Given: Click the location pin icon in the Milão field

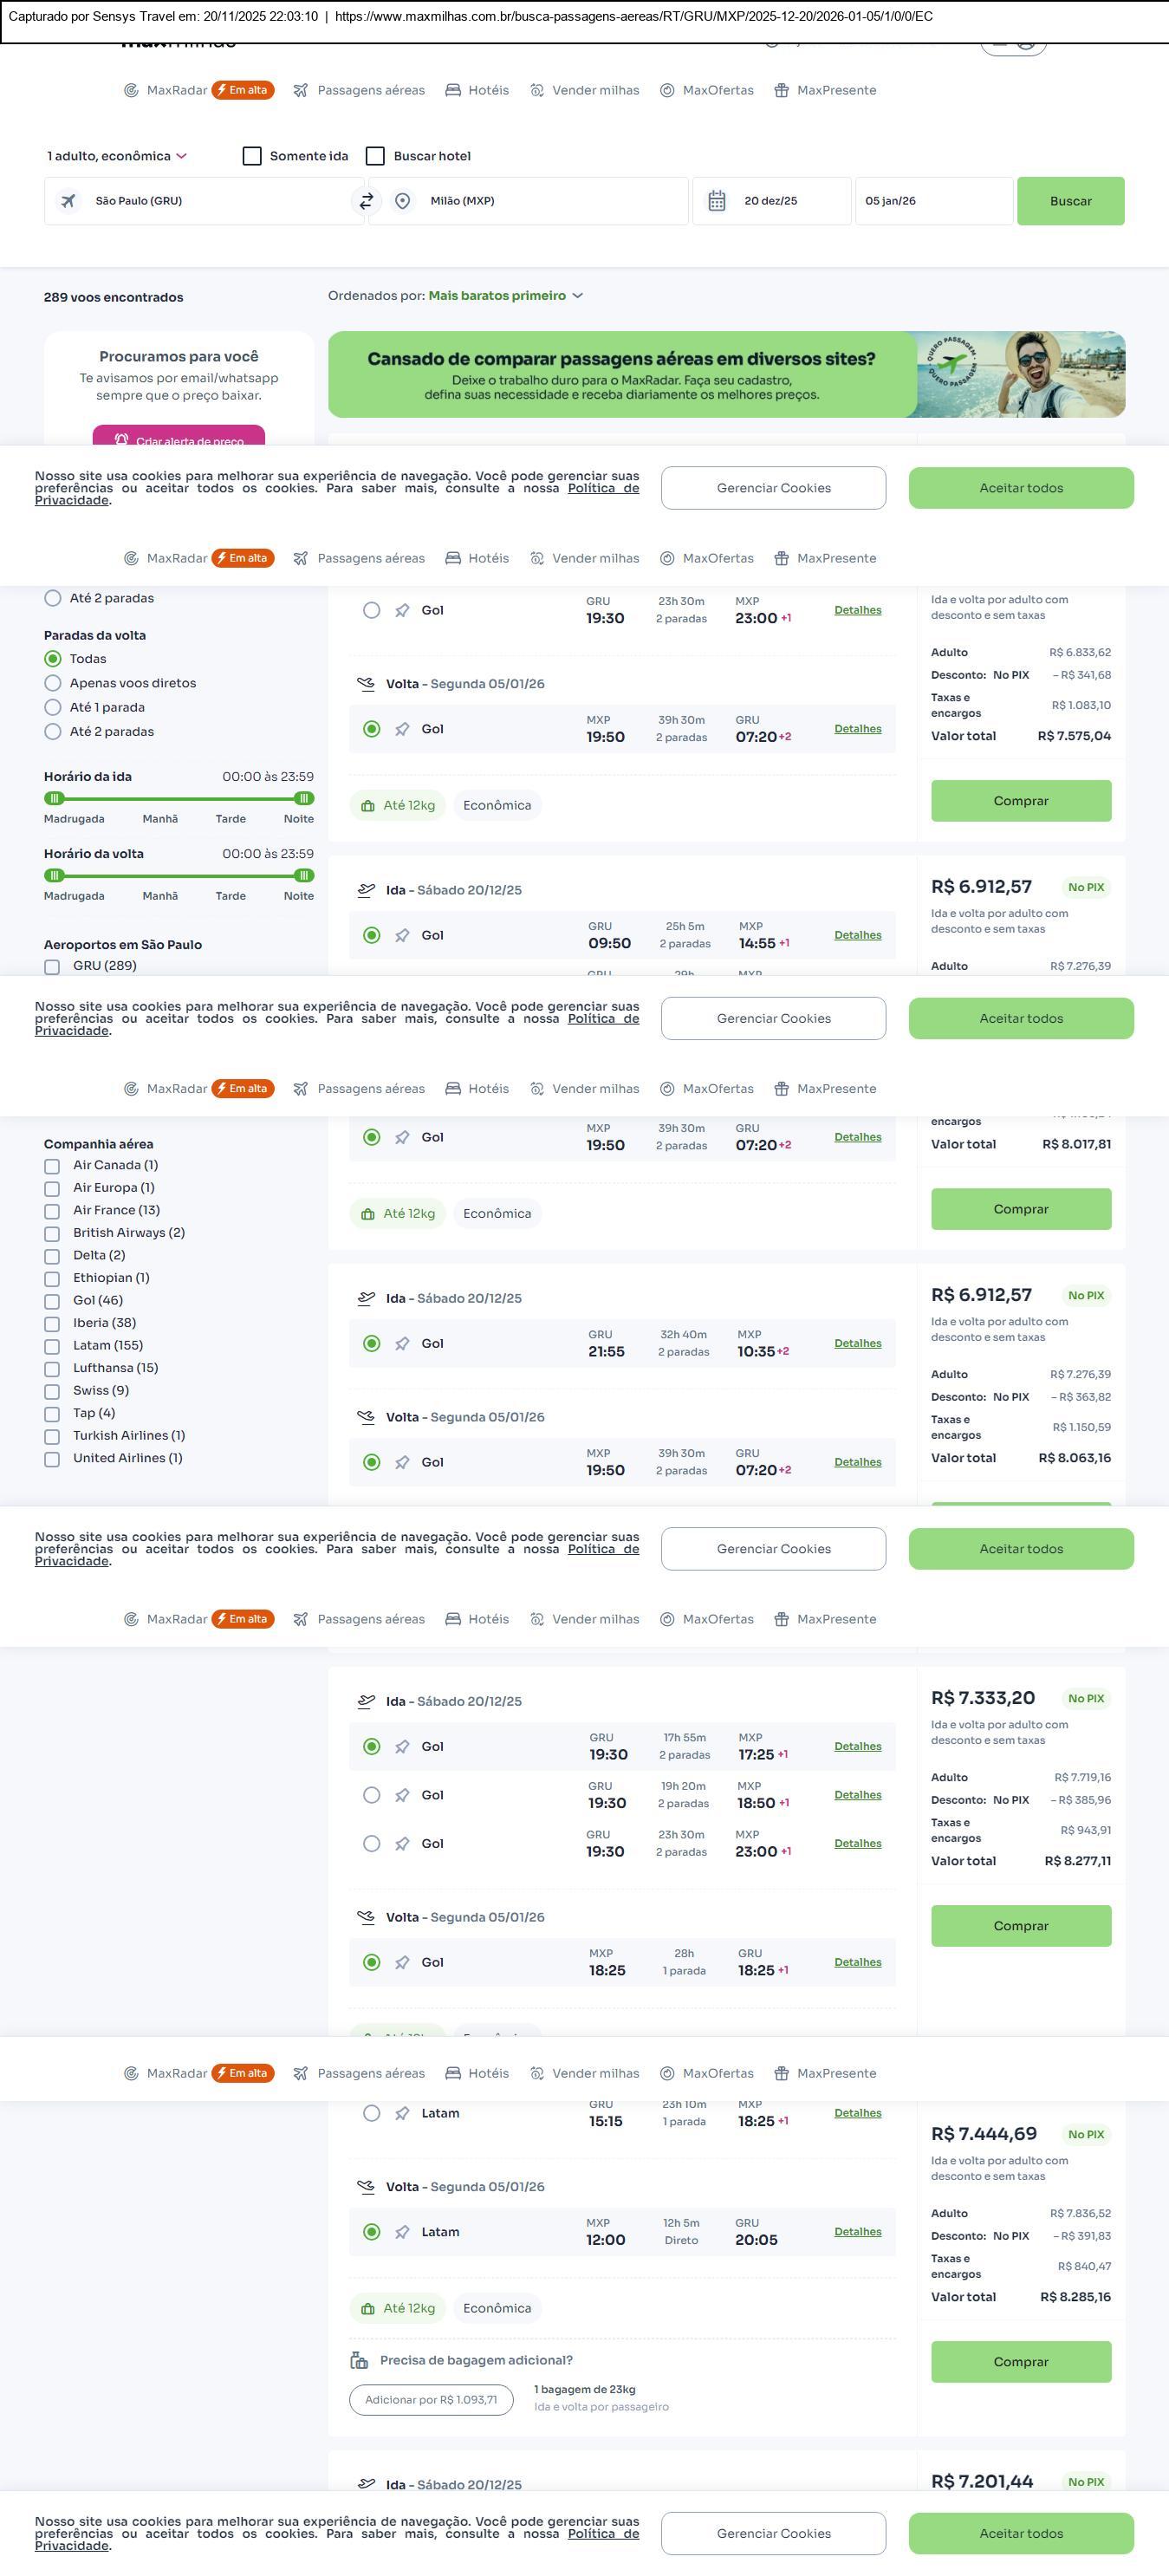Looking at the screenshot, I should pos(402,201).
